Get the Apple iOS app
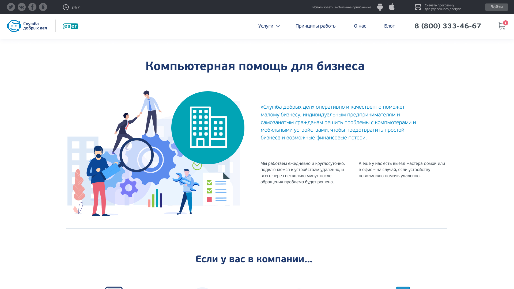The width and height of the screenshot is (514, 289). click(x=392, y=7)
